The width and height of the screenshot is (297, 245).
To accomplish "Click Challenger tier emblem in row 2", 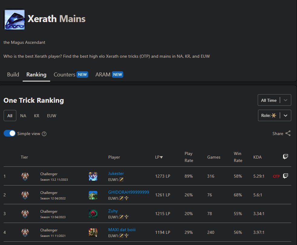I will coord(25,195).
